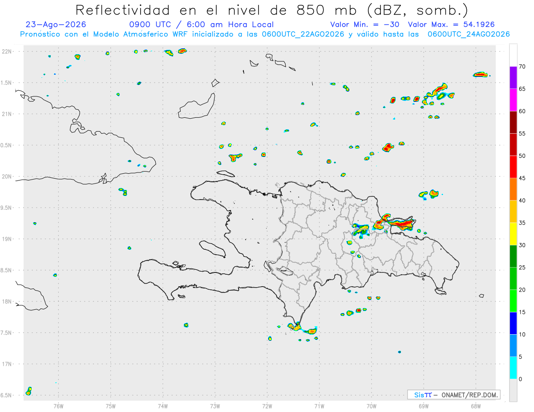Viewport: 534px width, 412px height.
Task: Click the '30' value on the color scale
Action: (522, 245)
